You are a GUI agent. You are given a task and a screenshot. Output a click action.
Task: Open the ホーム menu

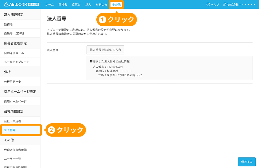point(49,5)
